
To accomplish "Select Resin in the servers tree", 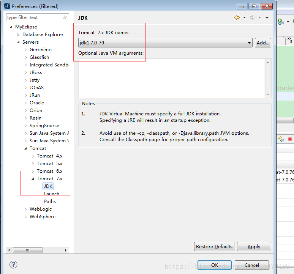I will pyautogui.click(x=35, y=118).
